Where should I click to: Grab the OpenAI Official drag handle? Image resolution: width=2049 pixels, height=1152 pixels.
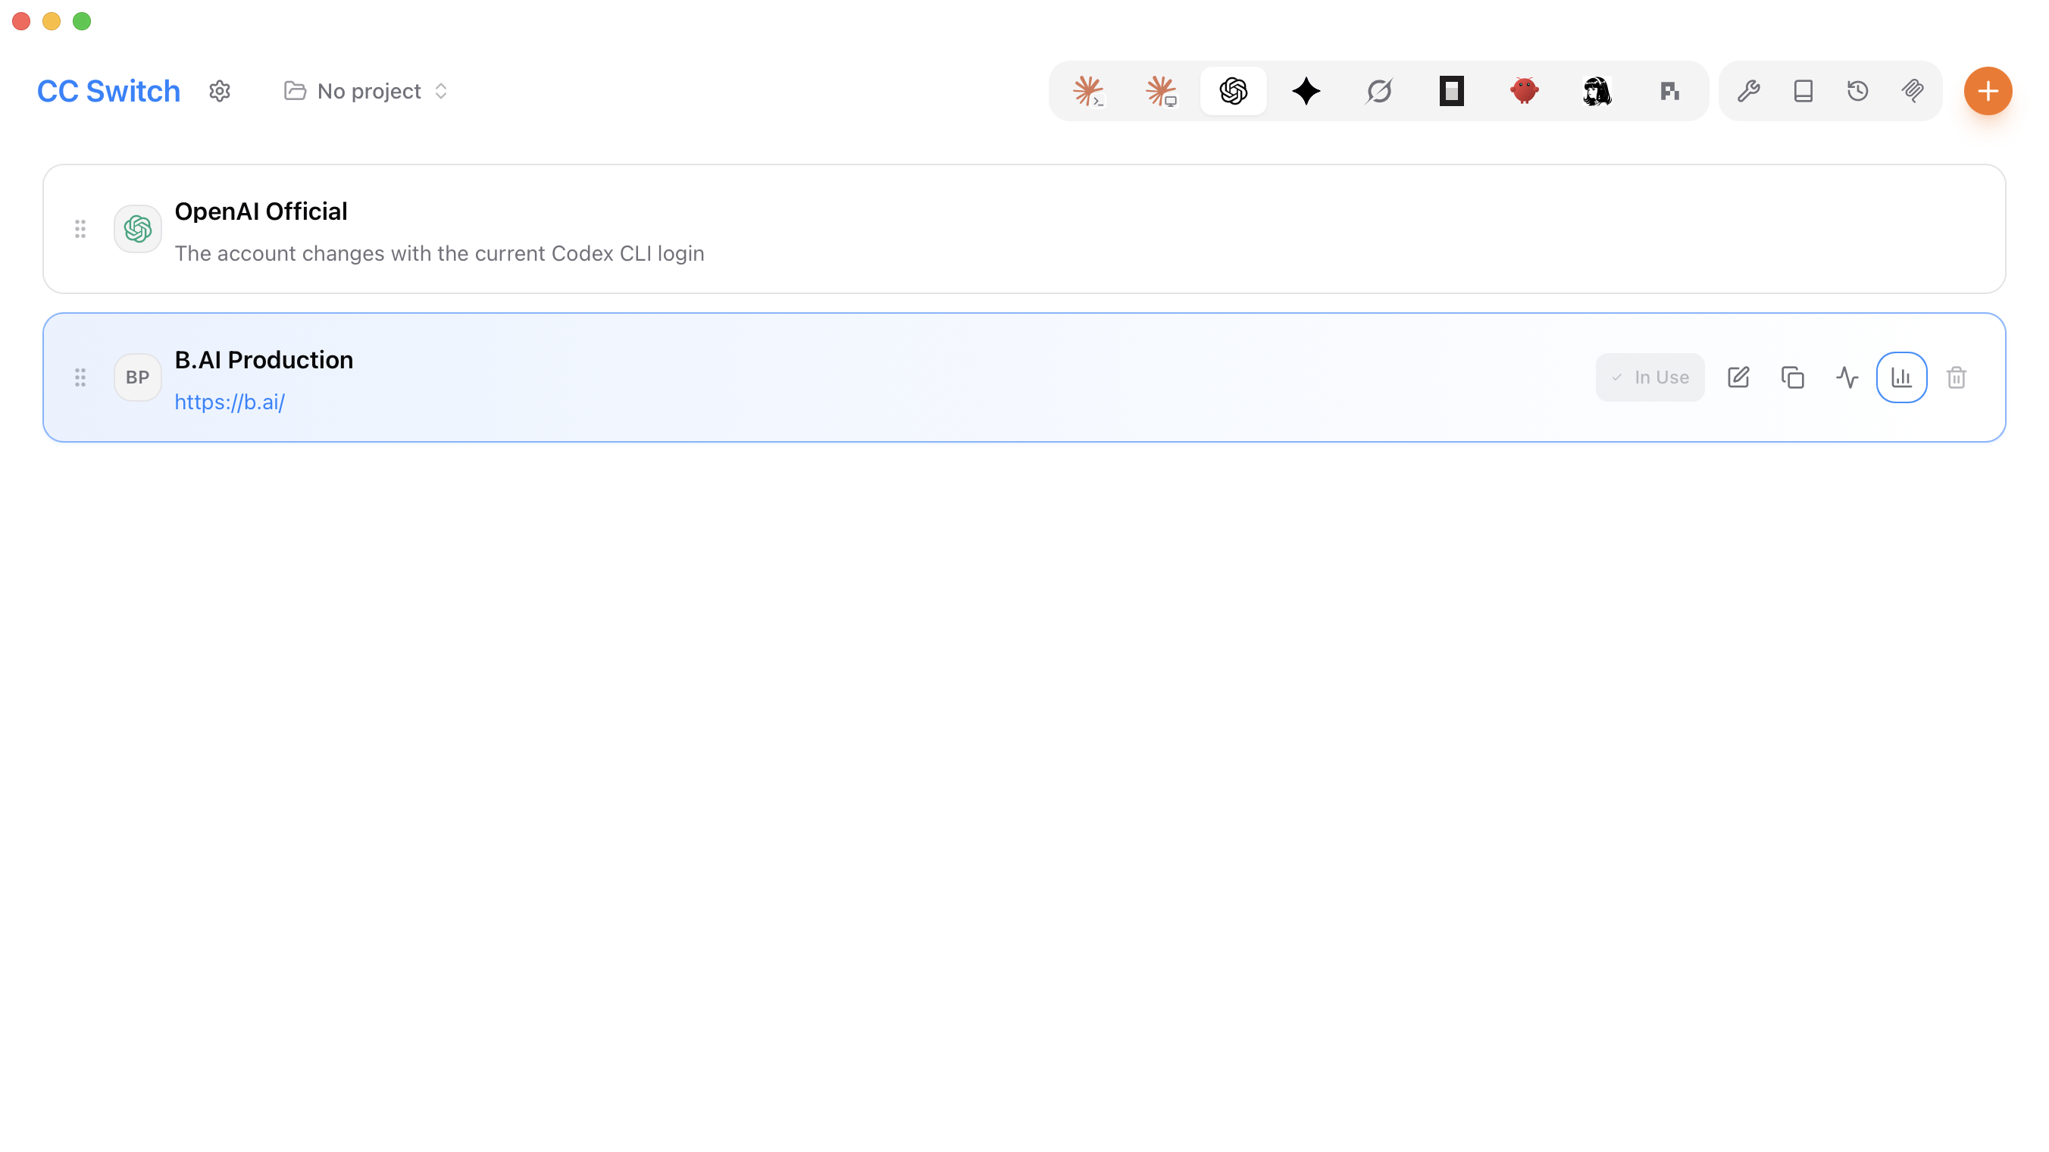pos(80,229)
